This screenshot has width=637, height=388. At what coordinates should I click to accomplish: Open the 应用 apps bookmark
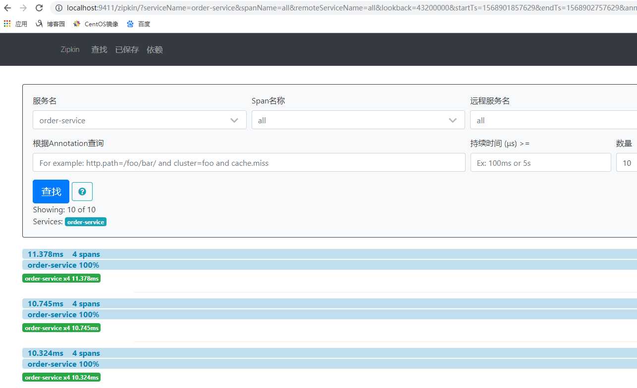click(x=15, y=24)
